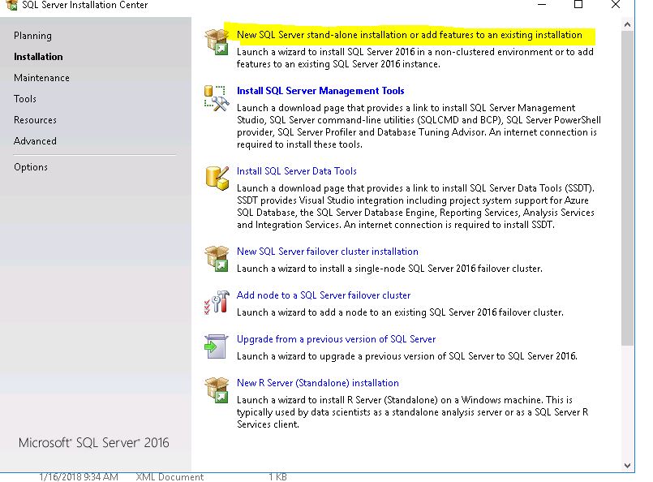The height and width of the screenshot is (482, 653).
Task: Click the SSDT download page description paragraph
Action: 415,207
